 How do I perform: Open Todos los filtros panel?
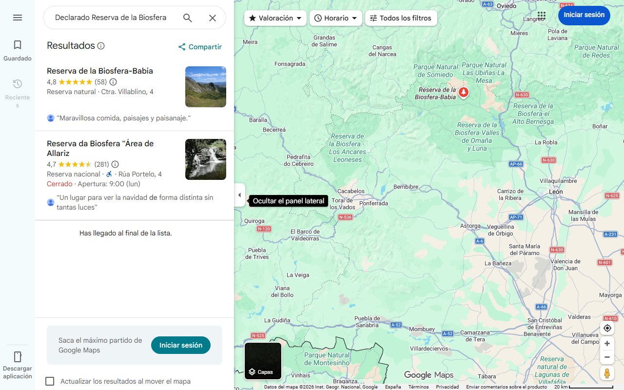tap(402, 18)
